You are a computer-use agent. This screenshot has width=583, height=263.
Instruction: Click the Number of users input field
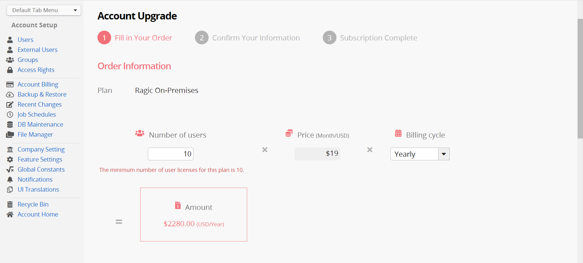(x=171, y=154)
